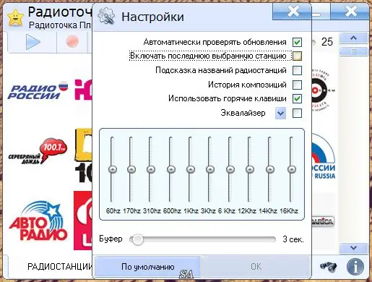The width and height of the screenshot is (372, 282).
Task: Click the Буфер slider handle
Action: (x=137, y=239)
